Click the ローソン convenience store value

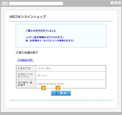[x=42, y=76]
